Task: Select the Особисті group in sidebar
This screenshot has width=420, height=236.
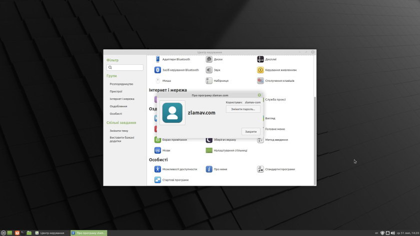Action: click(x=115, y=114)
